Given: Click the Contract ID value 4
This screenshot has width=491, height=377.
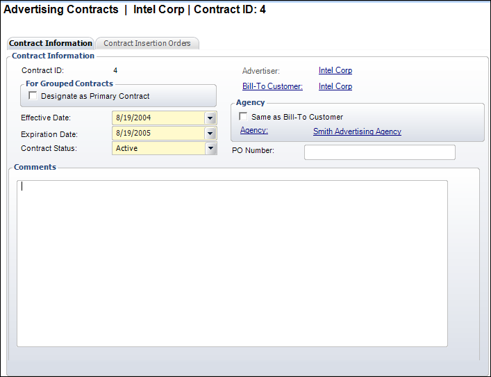Looking at the screenshot, I should click(x=115, y=70).
